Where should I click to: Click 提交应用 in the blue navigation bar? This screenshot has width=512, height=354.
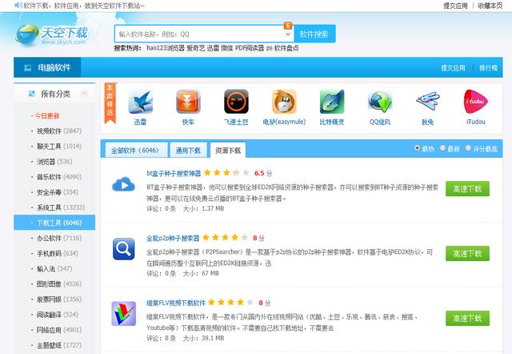pos(454,67)
